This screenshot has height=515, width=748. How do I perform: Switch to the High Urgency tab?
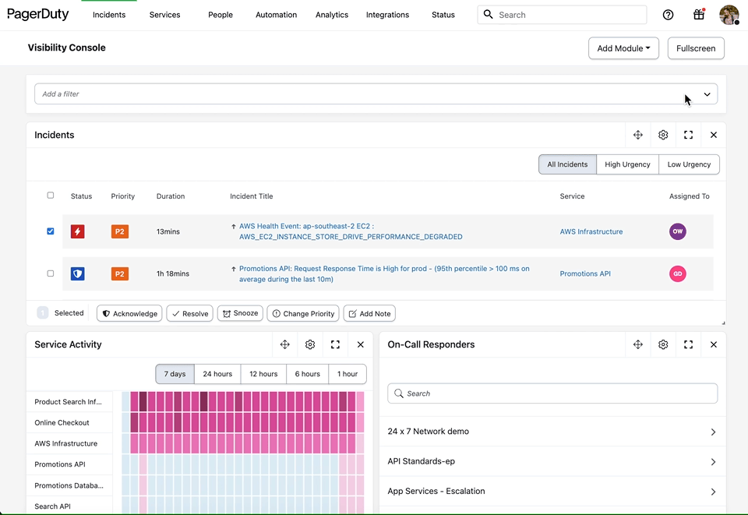pyautogui.click(x=627, y=164)
